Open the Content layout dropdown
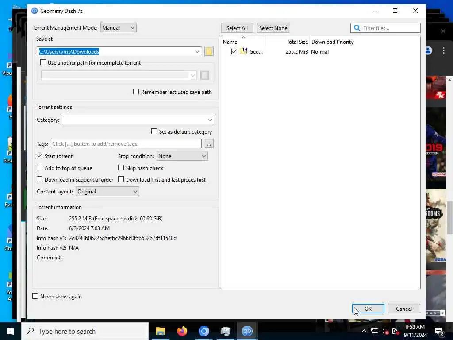Screen dimensions: 453x340 coord(107,191)
